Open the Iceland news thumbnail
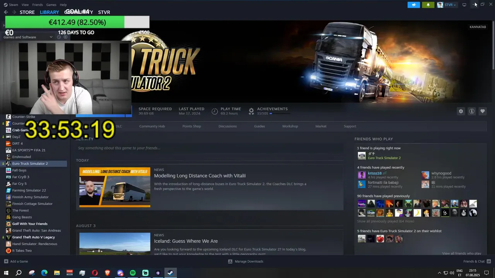This screenshot has width=495, height=278. [x=114, y=244]
